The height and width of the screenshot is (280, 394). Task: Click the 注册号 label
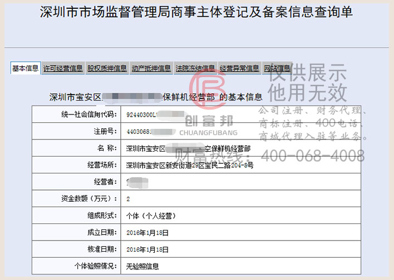[x=105, y=131]
